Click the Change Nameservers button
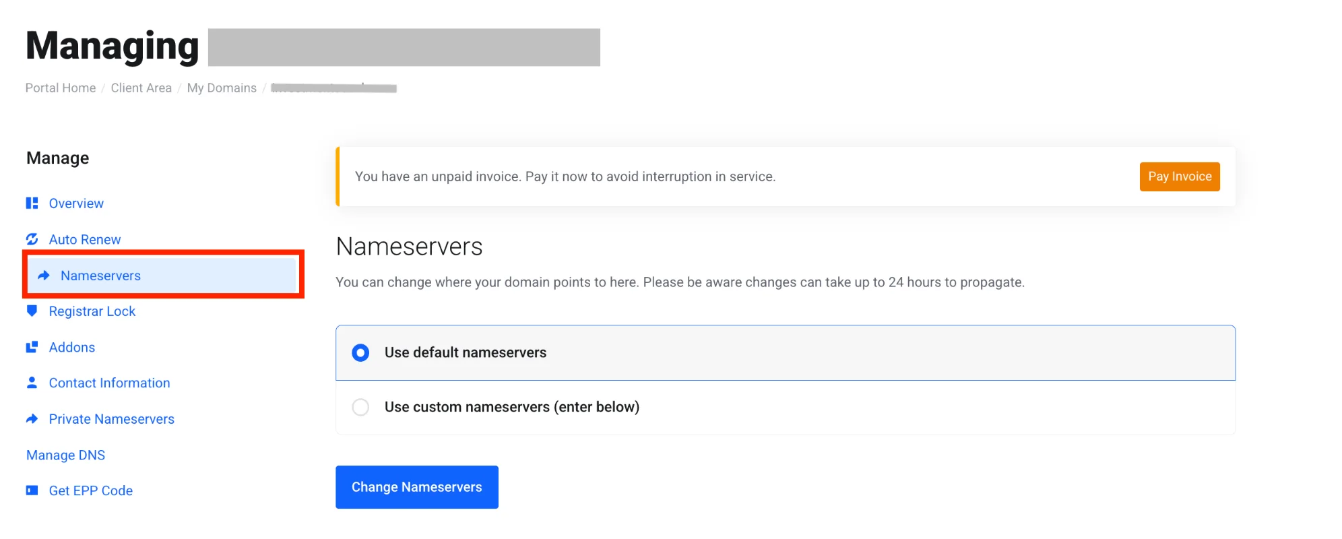Screen dimensions: 1342x539 (417, 487)
